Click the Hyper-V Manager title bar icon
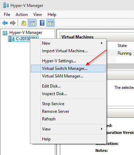Image resolution: width=134 pixels, height=155 pixels. [6, 6]
